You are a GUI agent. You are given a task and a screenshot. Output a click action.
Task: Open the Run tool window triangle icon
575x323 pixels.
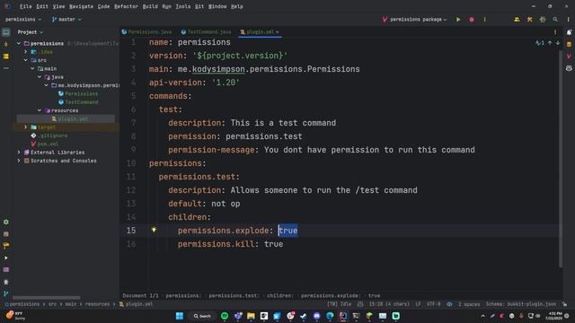pyautogui.click(x=6, y=258)
